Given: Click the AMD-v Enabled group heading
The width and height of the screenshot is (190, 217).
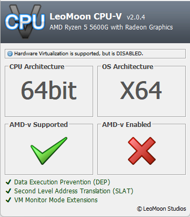Looking at the screenshot, I should (126, 125).
